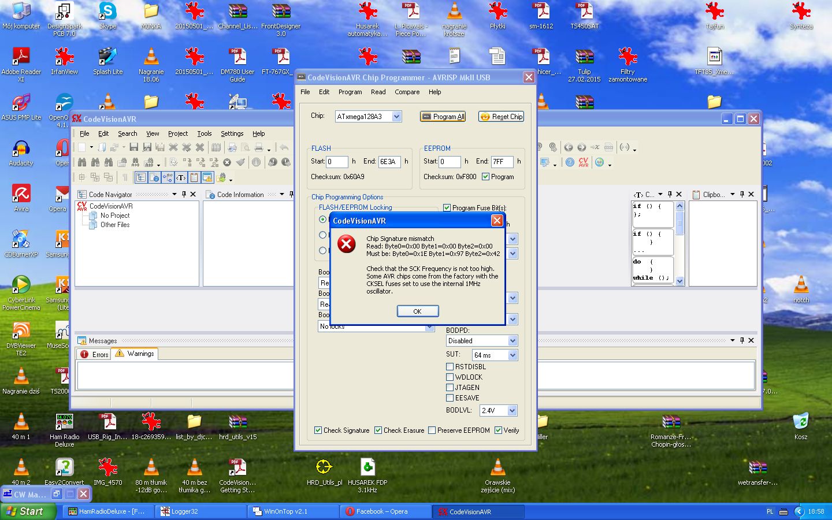Click the print toolbar icon
This screenshot has height=520, width=832.
tap(259, 147)
